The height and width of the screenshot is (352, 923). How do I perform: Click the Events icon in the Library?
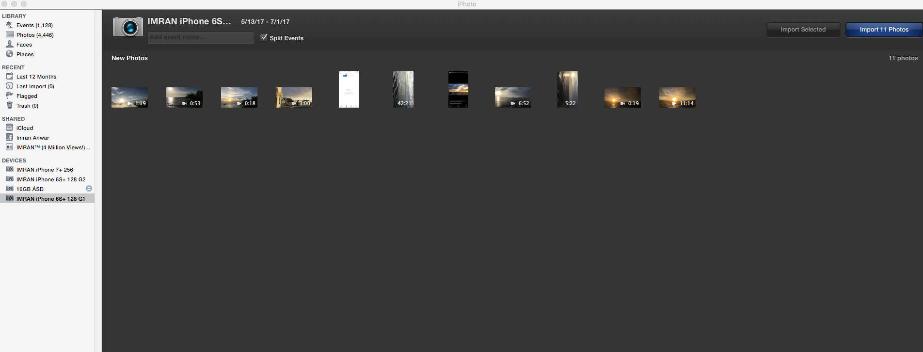[x=9, y=25]
